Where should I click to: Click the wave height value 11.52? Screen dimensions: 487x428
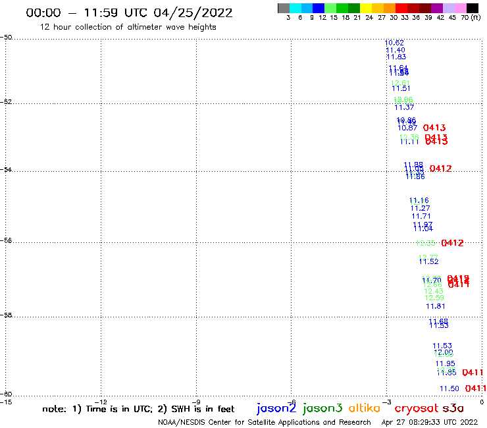[428, 262]
